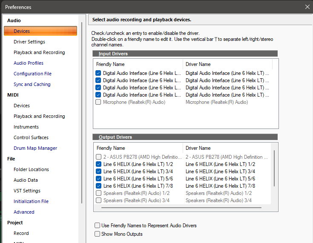Enable Speakers (Realtek(R) Audio) 1/2 output
313x243 pixels.
[x=99, y=193]
